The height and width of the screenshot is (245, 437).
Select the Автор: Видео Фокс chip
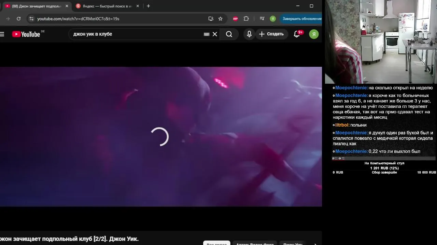255,244
